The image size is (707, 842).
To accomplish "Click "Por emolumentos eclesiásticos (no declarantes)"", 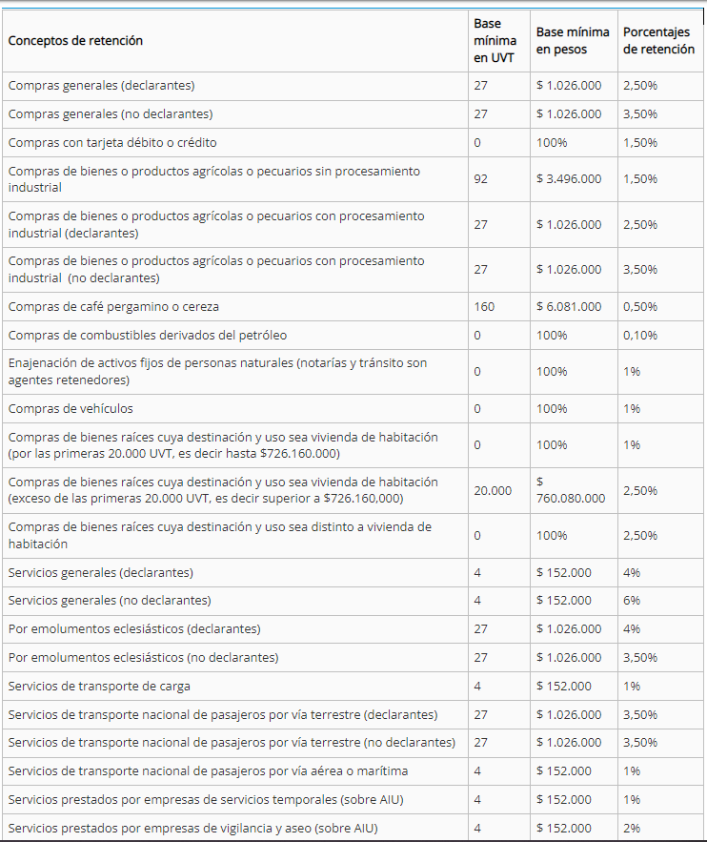I will tap(143, 658).
